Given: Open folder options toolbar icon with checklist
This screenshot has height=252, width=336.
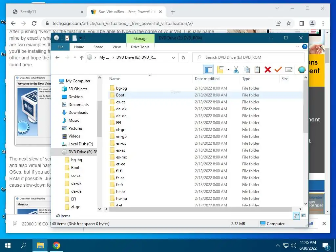Looking at the screenshot, I should click(220, 70).
